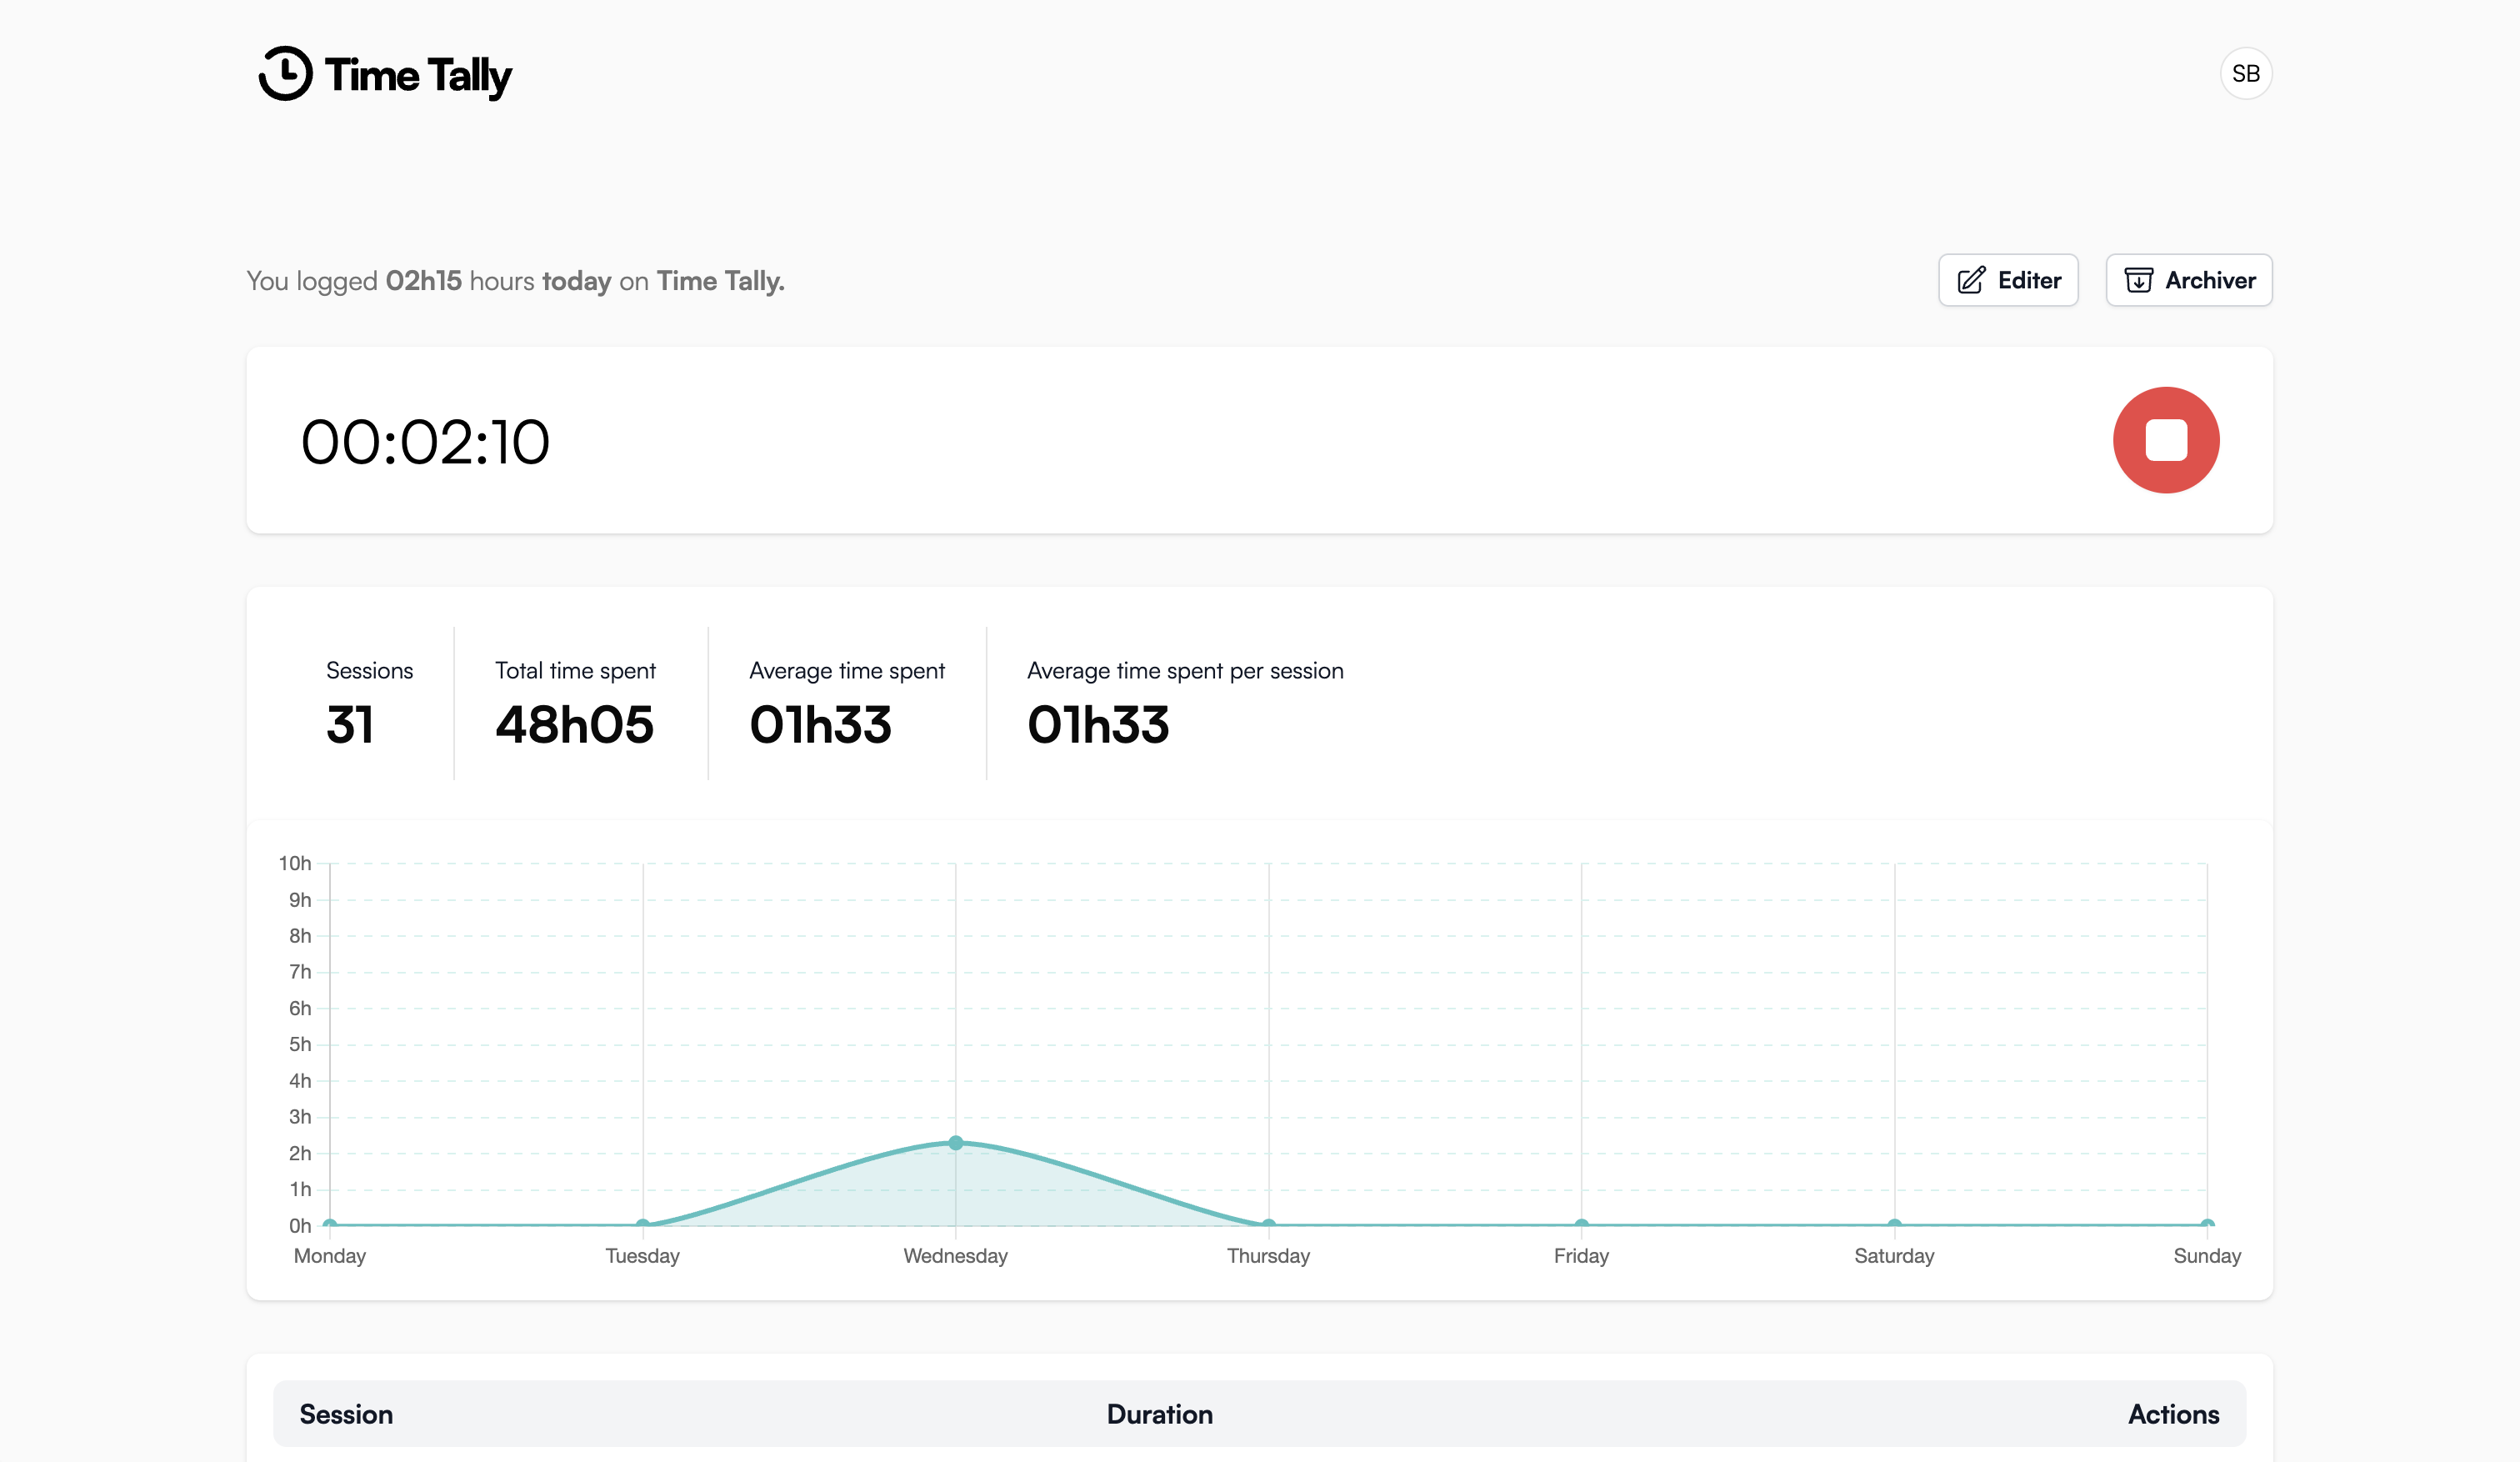The image size is (2520, 1462).
Task: Click the Session column header
Action: click(x=346, y=1414)
